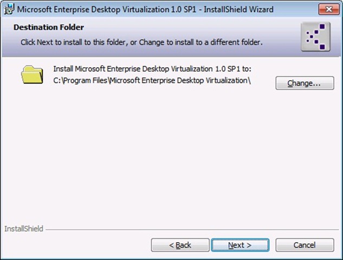
Task: Click the InstallShield label at the bottom left
Action: click(24, 229)
